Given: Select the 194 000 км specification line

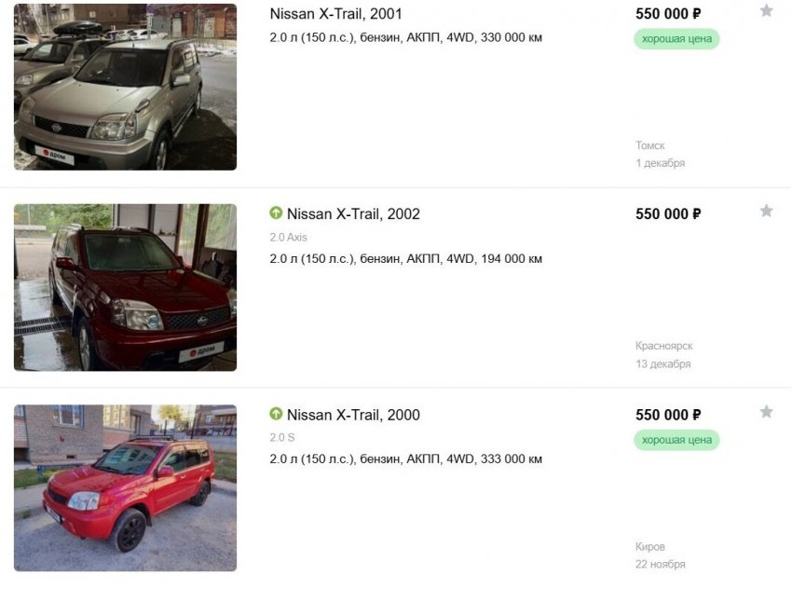Looking at the screenshot, I should click(406, 259).
